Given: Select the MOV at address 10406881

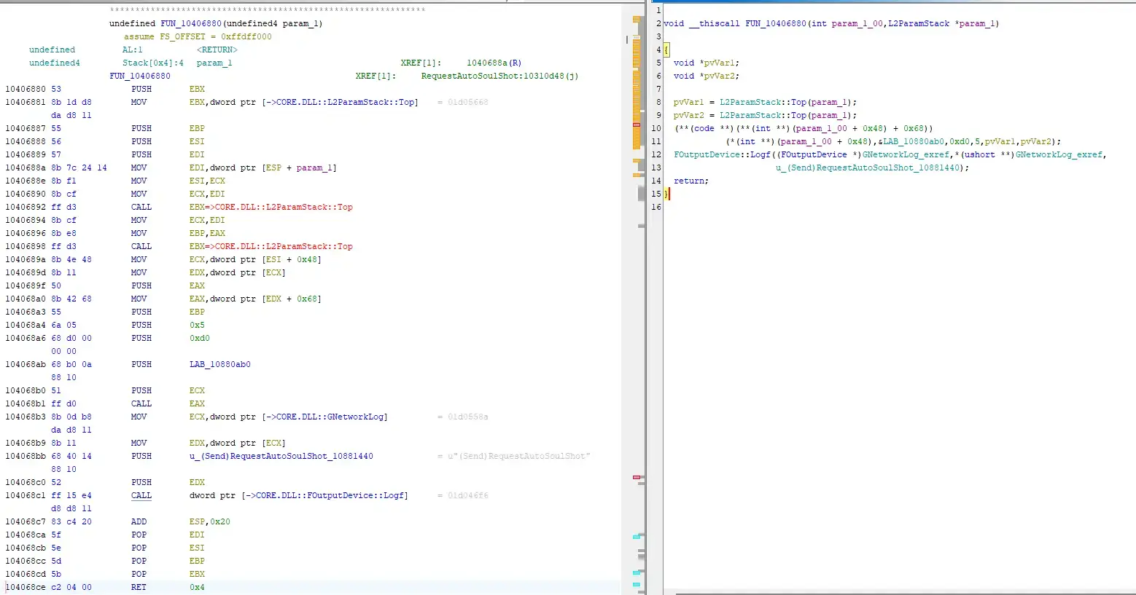Looking at the screenshot, I should [139, 102].
